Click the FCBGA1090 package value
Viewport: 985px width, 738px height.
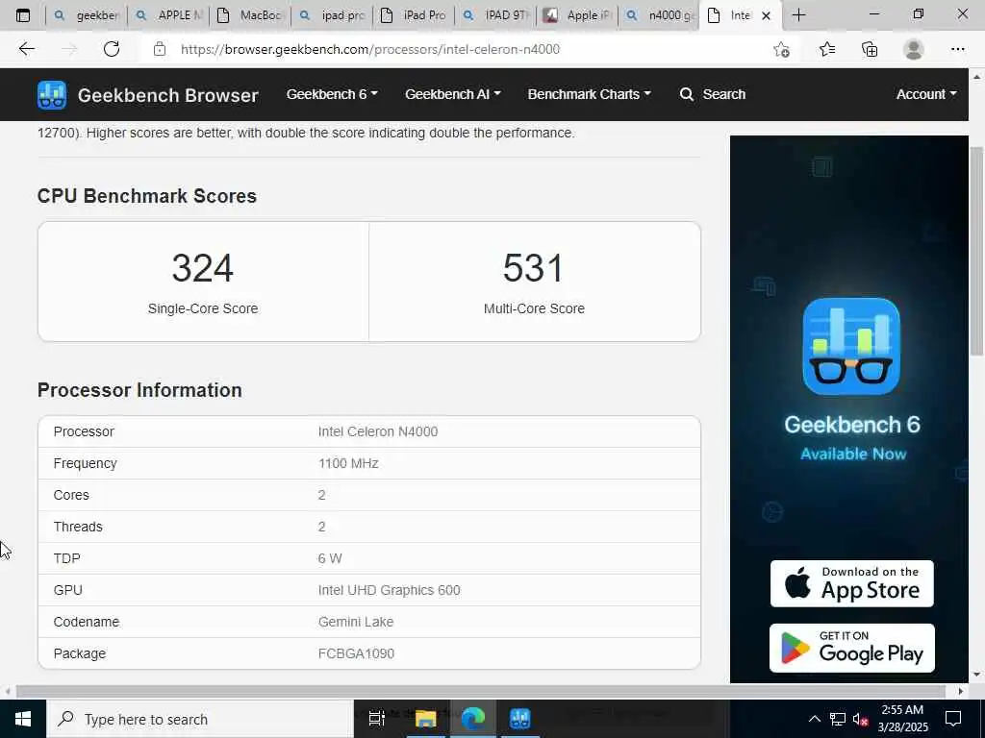coord(356,653)
